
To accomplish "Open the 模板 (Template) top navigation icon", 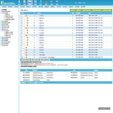I will click(35, 2).
